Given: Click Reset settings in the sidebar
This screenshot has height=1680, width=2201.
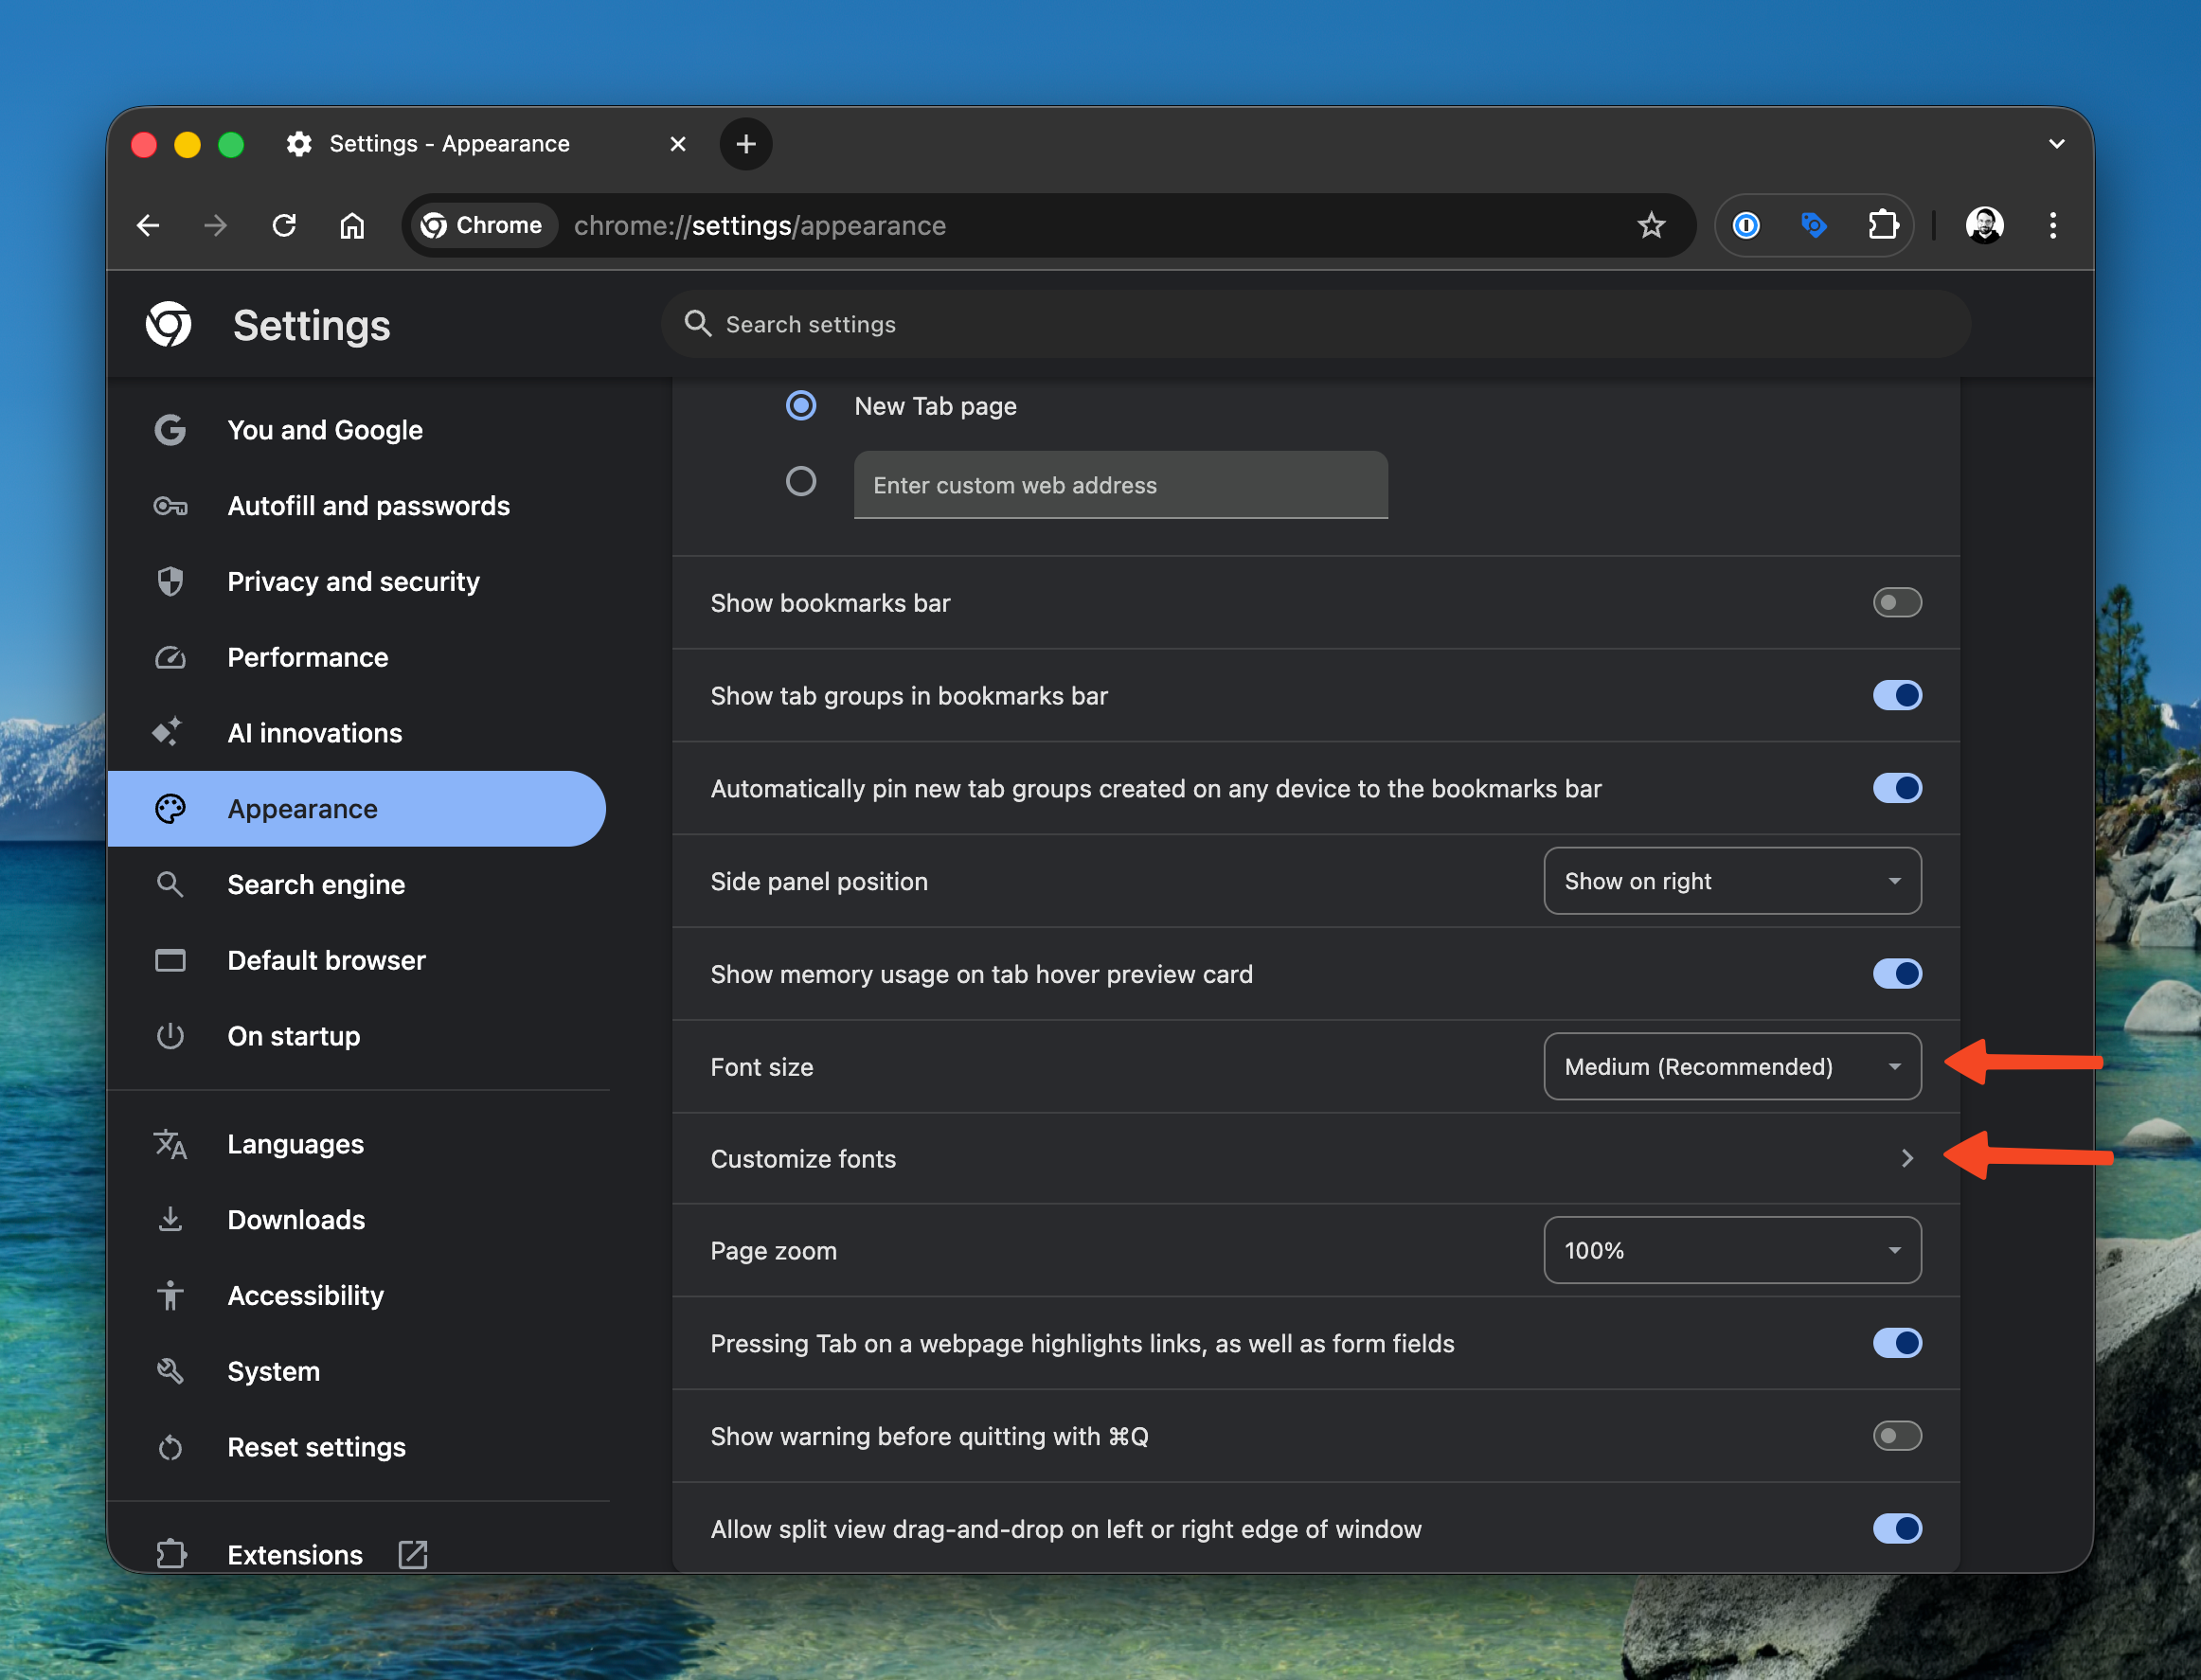Looking at the screenshot, I should coord(316,1447).
